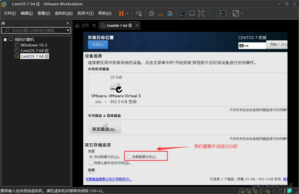This screenshot has width=299, height=194.
Task: Select the running CentOS 7 64 位 entry
Action: [34, 56]
